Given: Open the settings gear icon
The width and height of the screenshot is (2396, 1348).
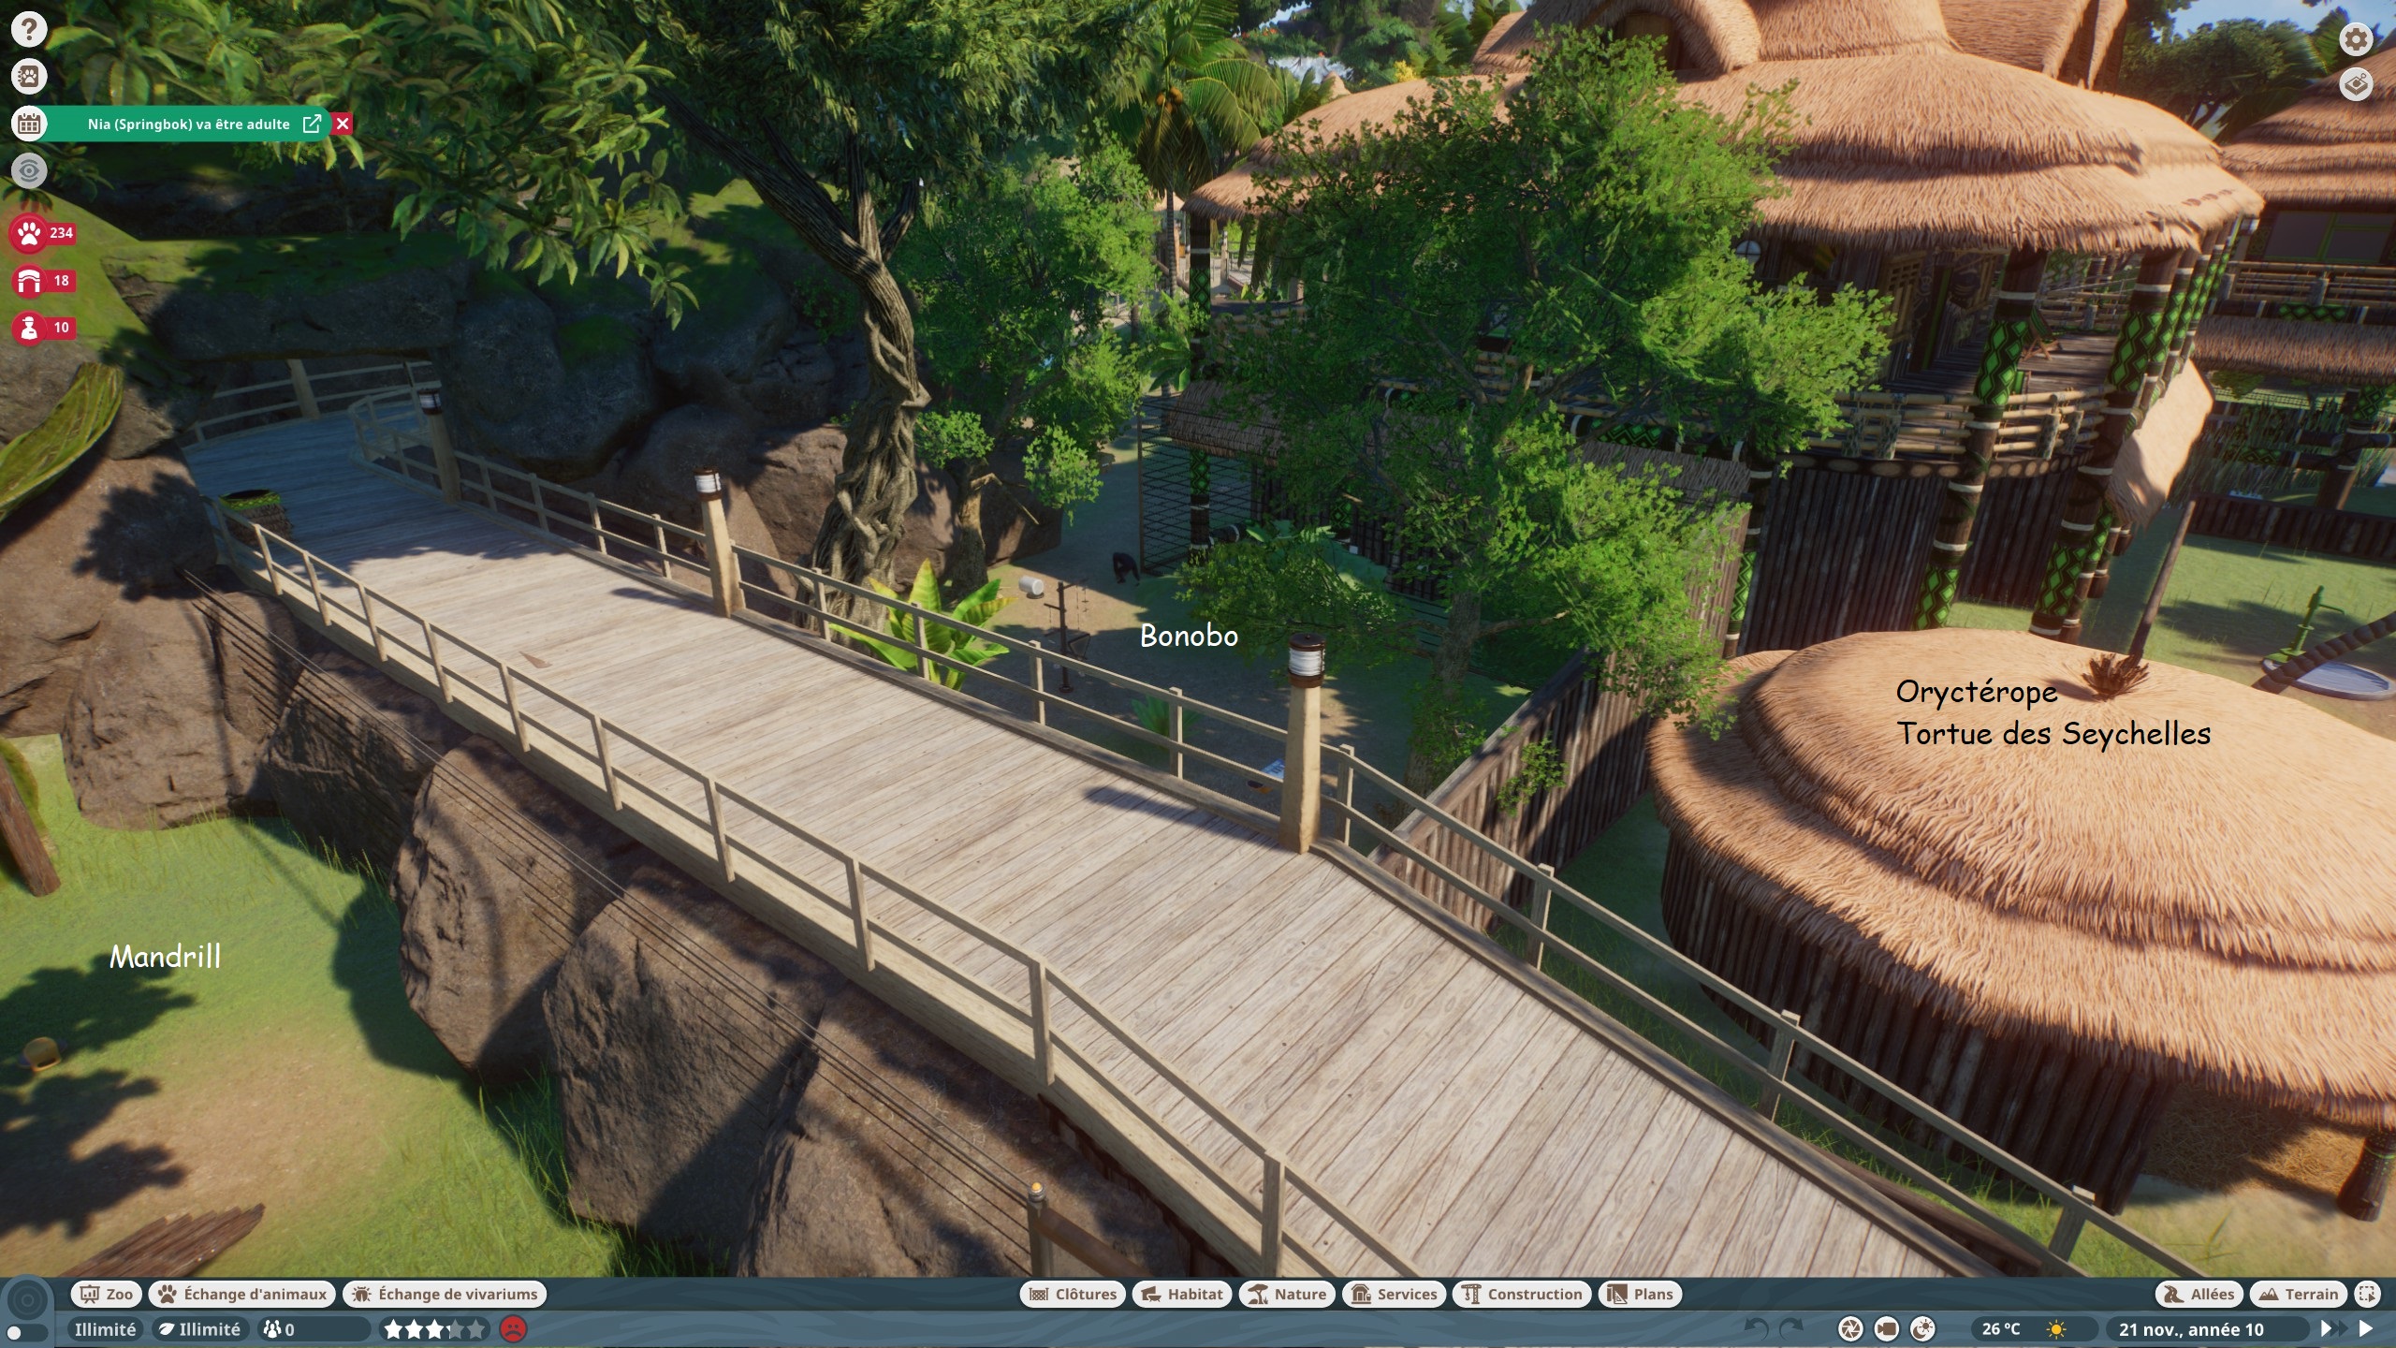Looking at the screenshot, I should click(2357, 39).
